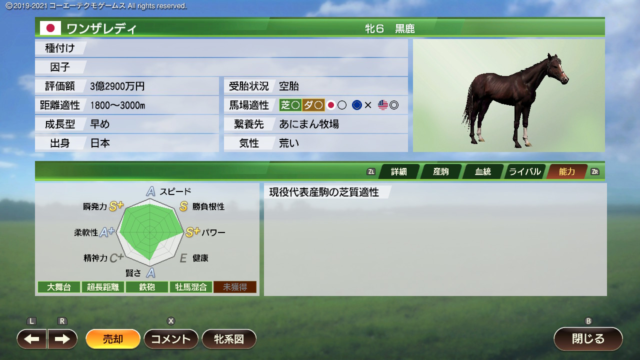Select the 未獲得 empty trait slot

pos(235,287)
